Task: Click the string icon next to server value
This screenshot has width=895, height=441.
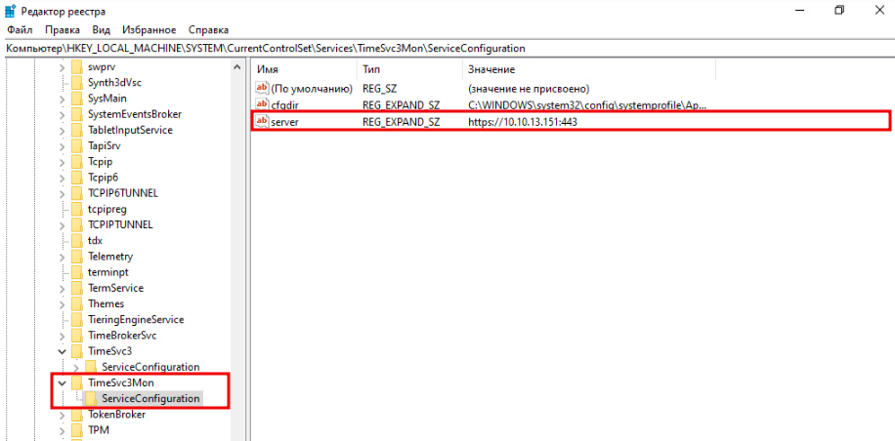Action: click(261, 121)
